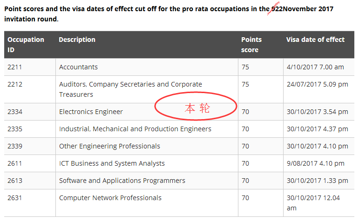This screenshot has height=222, width=359.
Task: Click the Visa date of effect header
Action: [315, 40]
